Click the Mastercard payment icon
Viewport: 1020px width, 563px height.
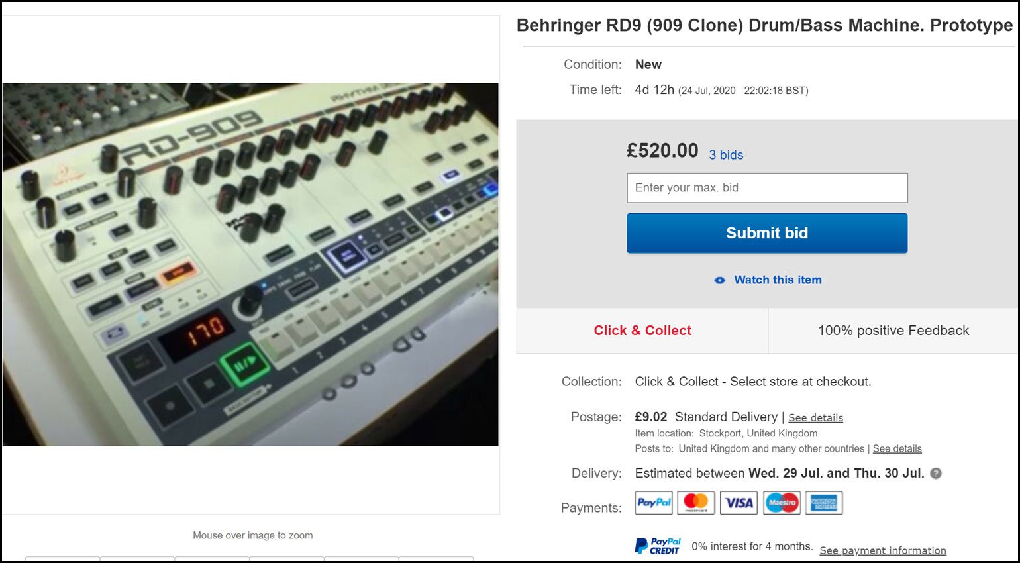pyautogui.click(x=696, y=503)
